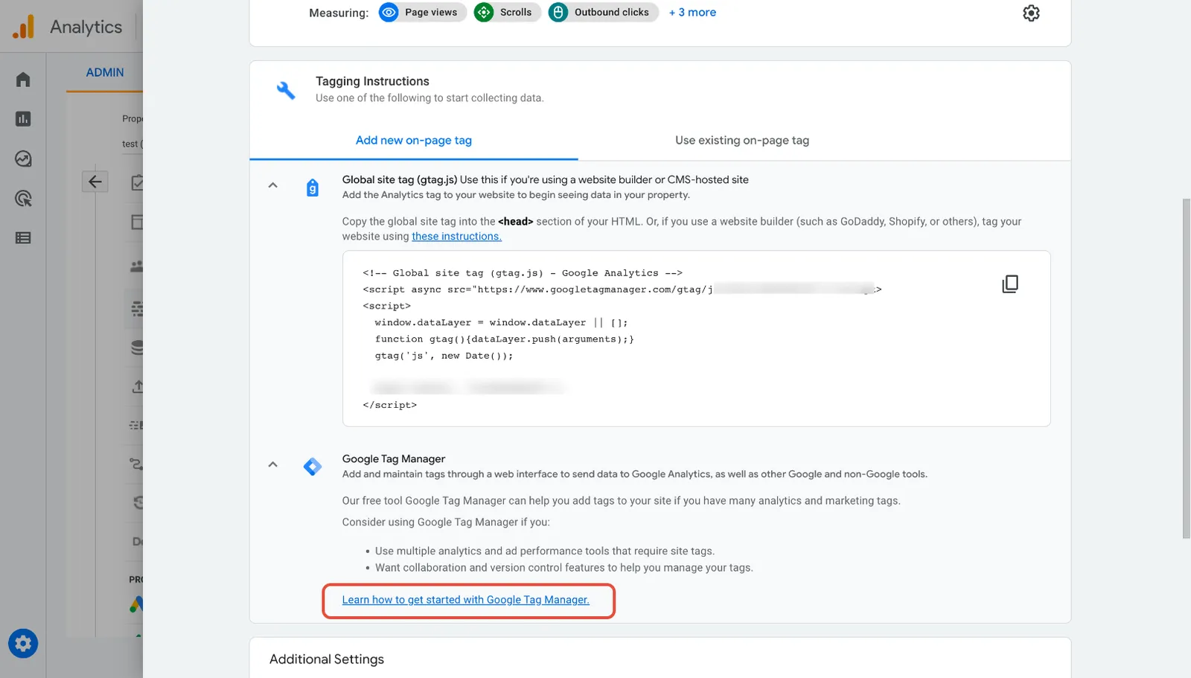
Task: Click the 'Global site tag' HTML comment line
Action: pos(523,273)
